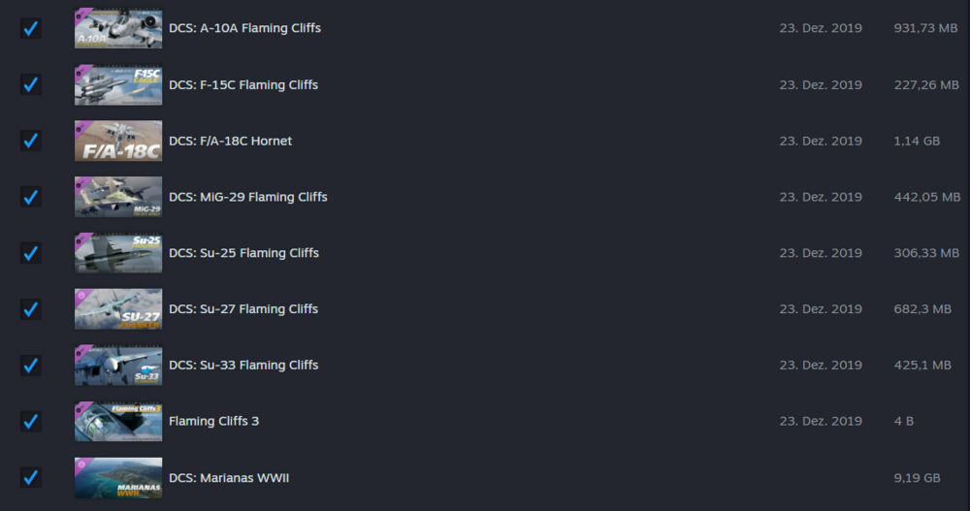
Task: Disable the DCS: F/A-18C Hornet DLC checkbox
Action: 31,141
